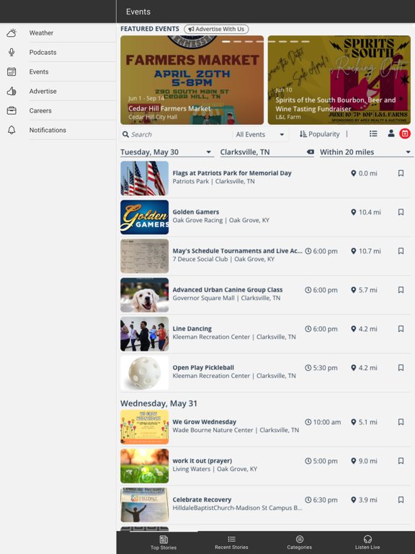Click the clock icon for Line Dancing
This screenshot has width=415, height=554.
pos(308,329)
